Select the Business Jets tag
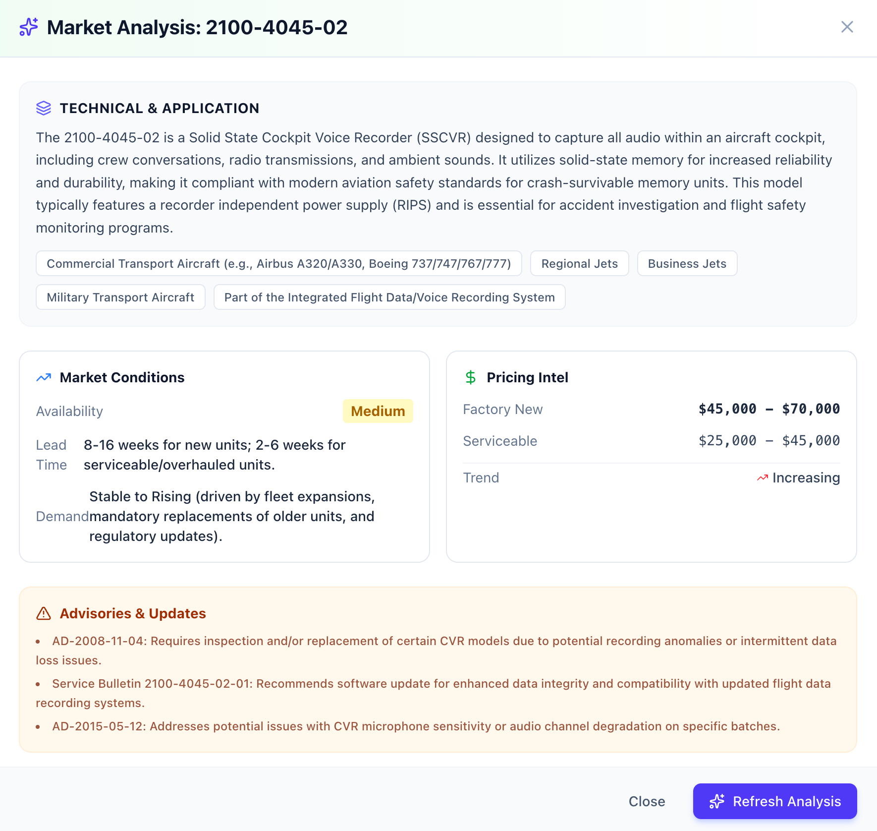 click(x=687, y=263)
